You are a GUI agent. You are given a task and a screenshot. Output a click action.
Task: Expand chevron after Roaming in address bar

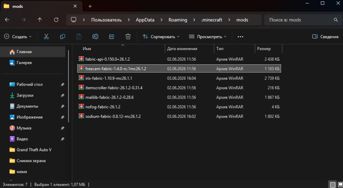194,20
